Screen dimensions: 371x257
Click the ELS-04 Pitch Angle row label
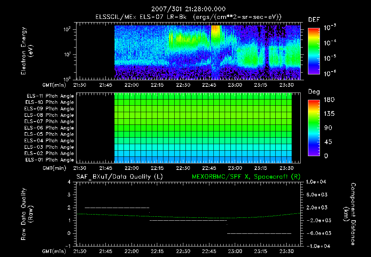(49, 141)
